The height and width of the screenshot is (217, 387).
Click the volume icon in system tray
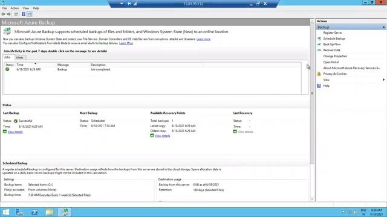tap(356, 212)
